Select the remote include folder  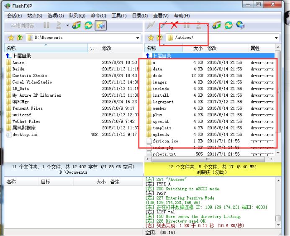point(161,89)
